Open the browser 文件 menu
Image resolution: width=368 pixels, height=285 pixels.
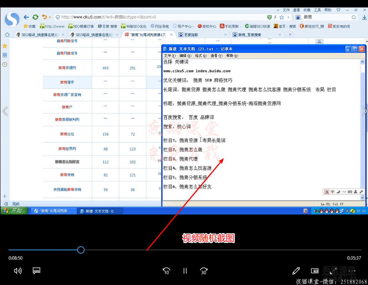(286, 10)
